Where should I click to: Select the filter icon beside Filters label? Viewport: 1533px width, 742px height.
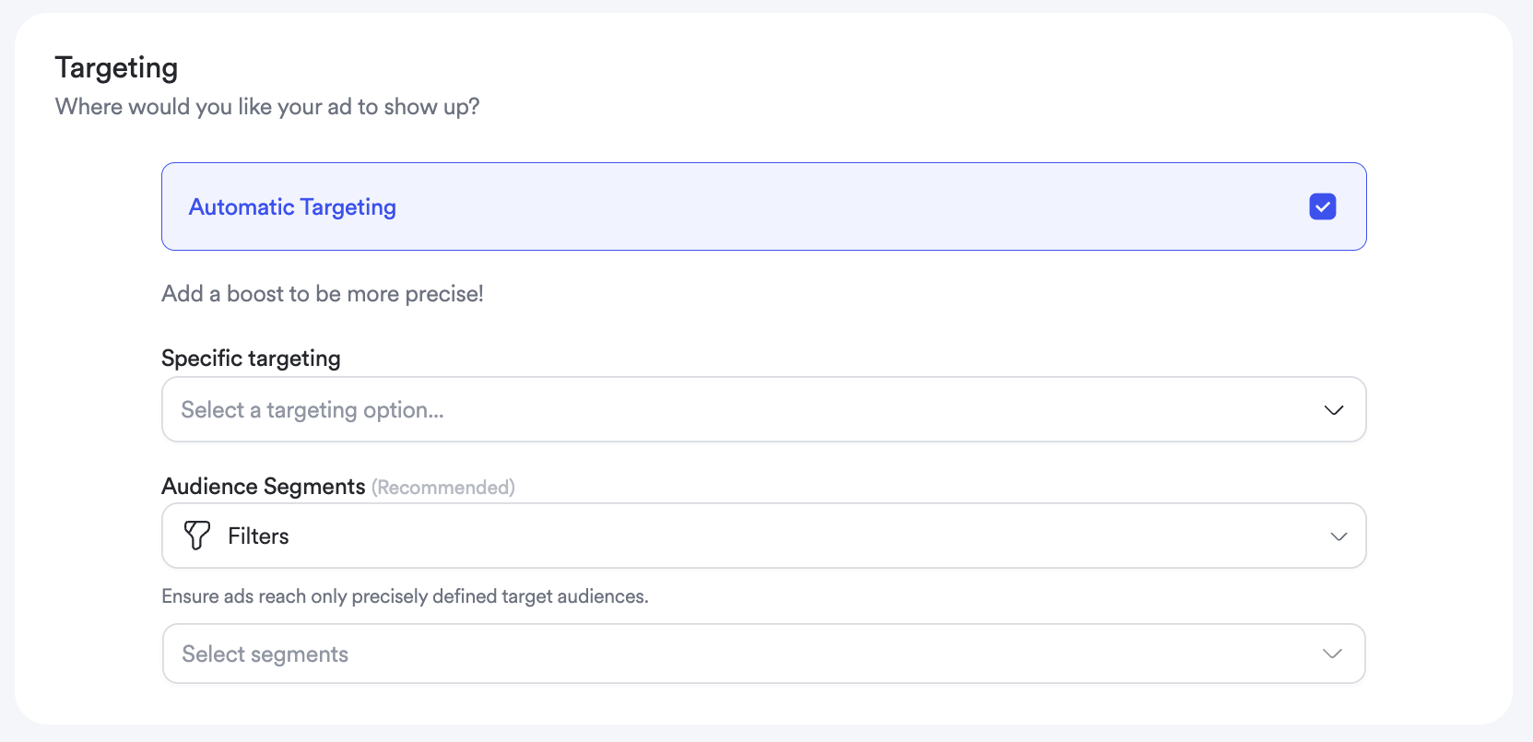(196, 536)
